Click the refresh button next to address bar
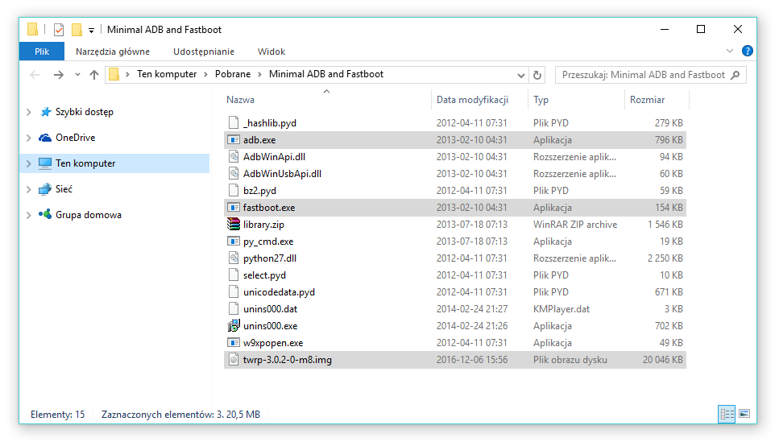The image size is (779, 446). (x=537, y=75)
